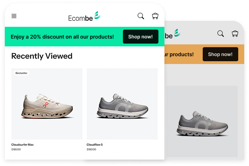This screenshot has height=166, width=249.
Task: Open the hamburger menu icon
Action: [x=14, y=16]
